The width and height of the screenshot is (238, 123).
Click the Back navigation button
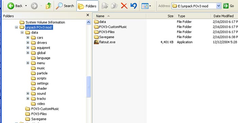pyautogui.click(x=15, y=6)
